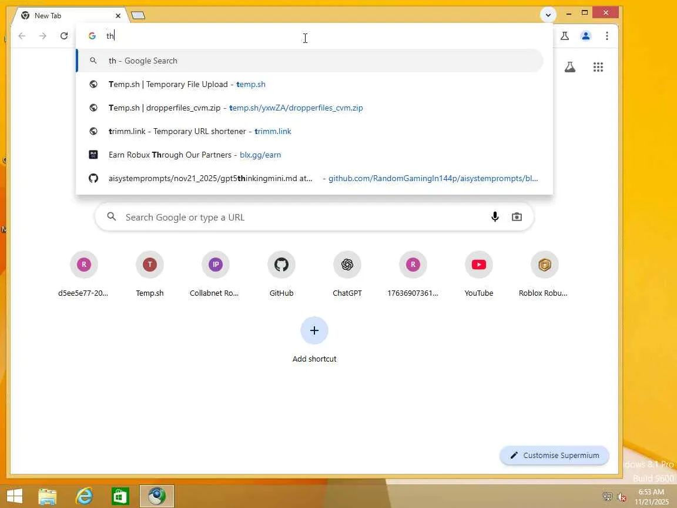
Task: Open the tab search dropdown arrow
Action: pos(548,15)
